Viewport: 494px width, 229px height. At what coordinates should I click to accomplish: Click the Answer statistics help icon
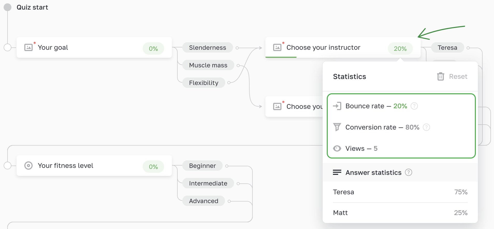(409, 173)
